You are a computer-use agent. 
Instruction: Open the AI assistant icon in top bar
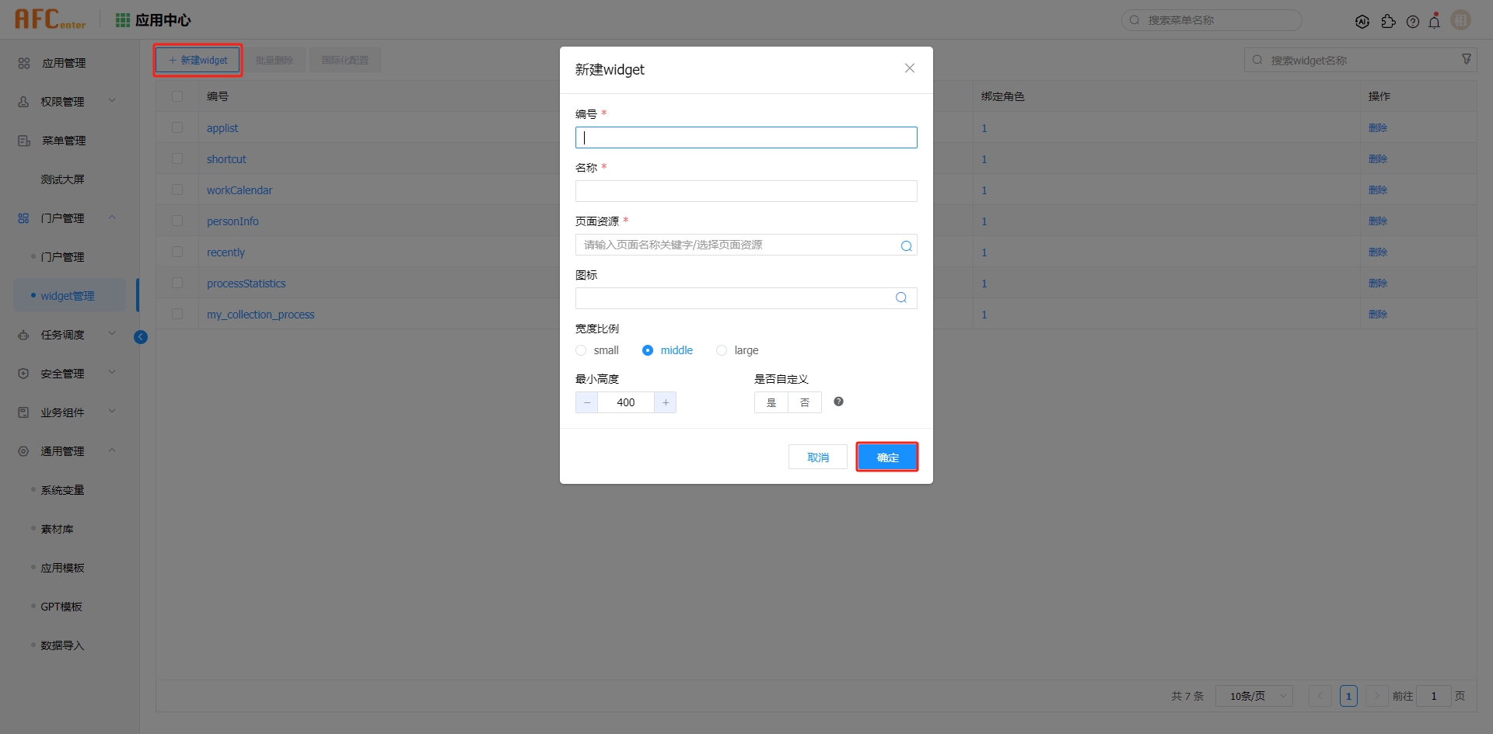tap(1363, 21)
